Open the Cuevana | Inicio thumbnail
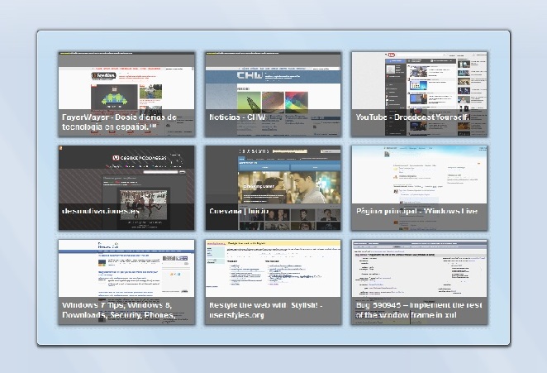This screenshot has width=547, height=373. pos(273,188)
